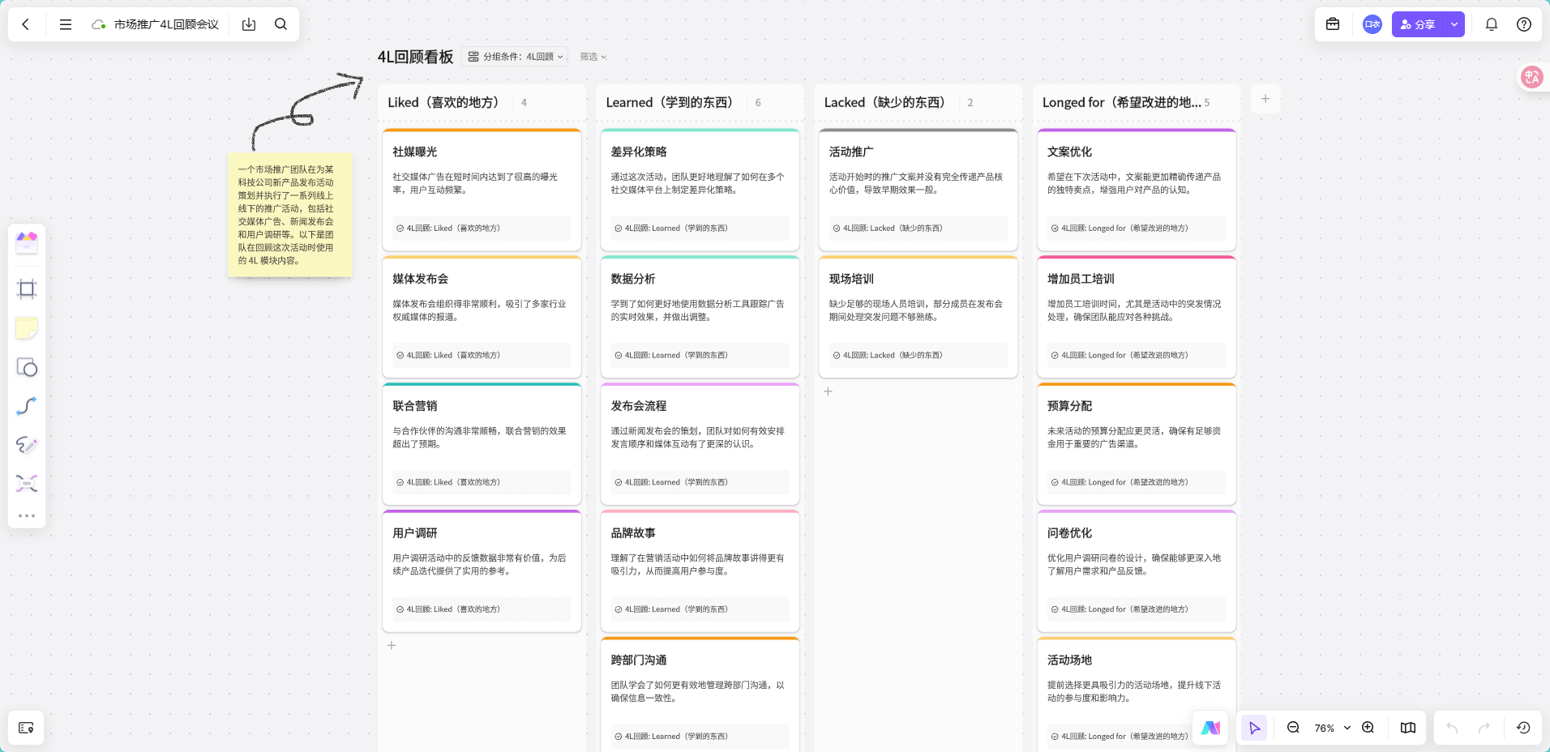Image resolution: width=1550 pixels, height=752 pixels.
Task: Select the mind map tool
Action: point(27,483)
